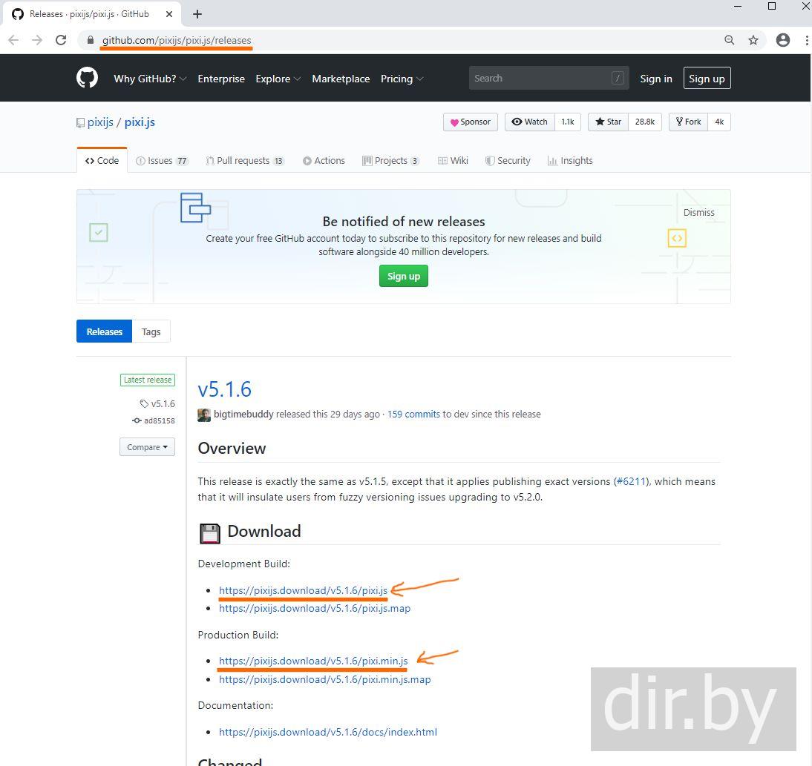The height and width of the screenshot is (766, 812).
Task: Click the Latest release badge
Action: 148,380
